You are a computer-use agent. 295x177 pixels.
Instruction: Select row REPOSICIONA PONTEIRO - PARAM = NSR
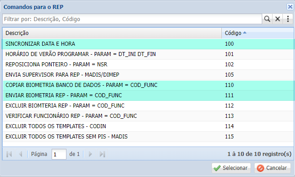[x=148, y=65]
